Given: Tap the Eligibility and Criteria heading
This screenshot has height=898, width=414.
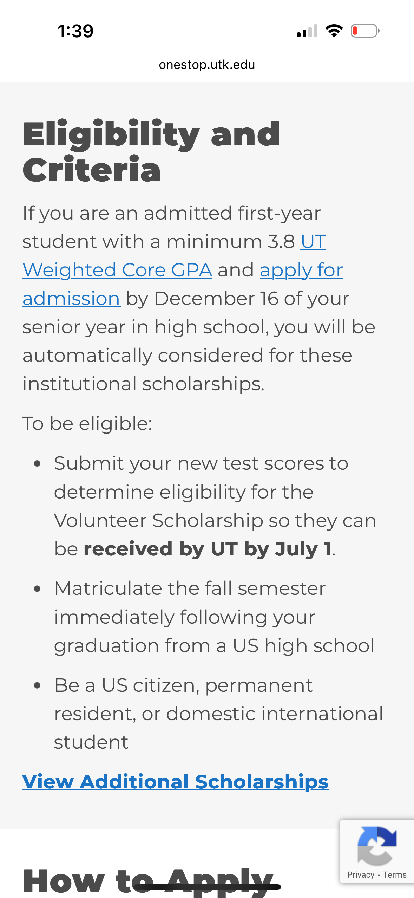Looking at the screenshot, I should tap(151, 151).
